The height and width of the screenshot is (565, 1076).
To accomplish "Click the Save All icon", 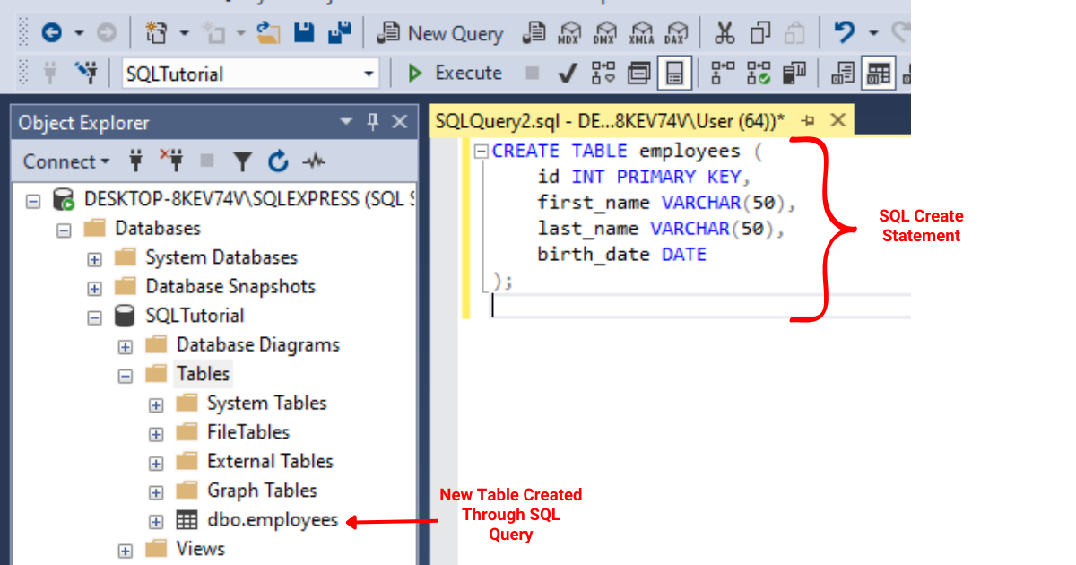I will 339,34.
